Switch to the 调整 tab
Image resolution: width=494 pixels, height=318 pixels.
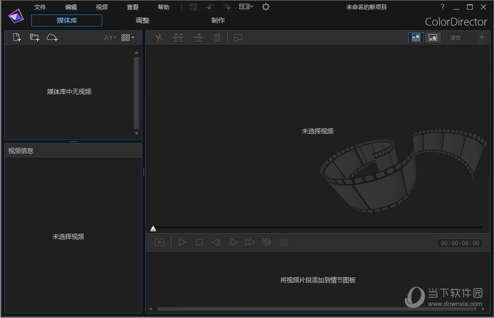point(142,20)
